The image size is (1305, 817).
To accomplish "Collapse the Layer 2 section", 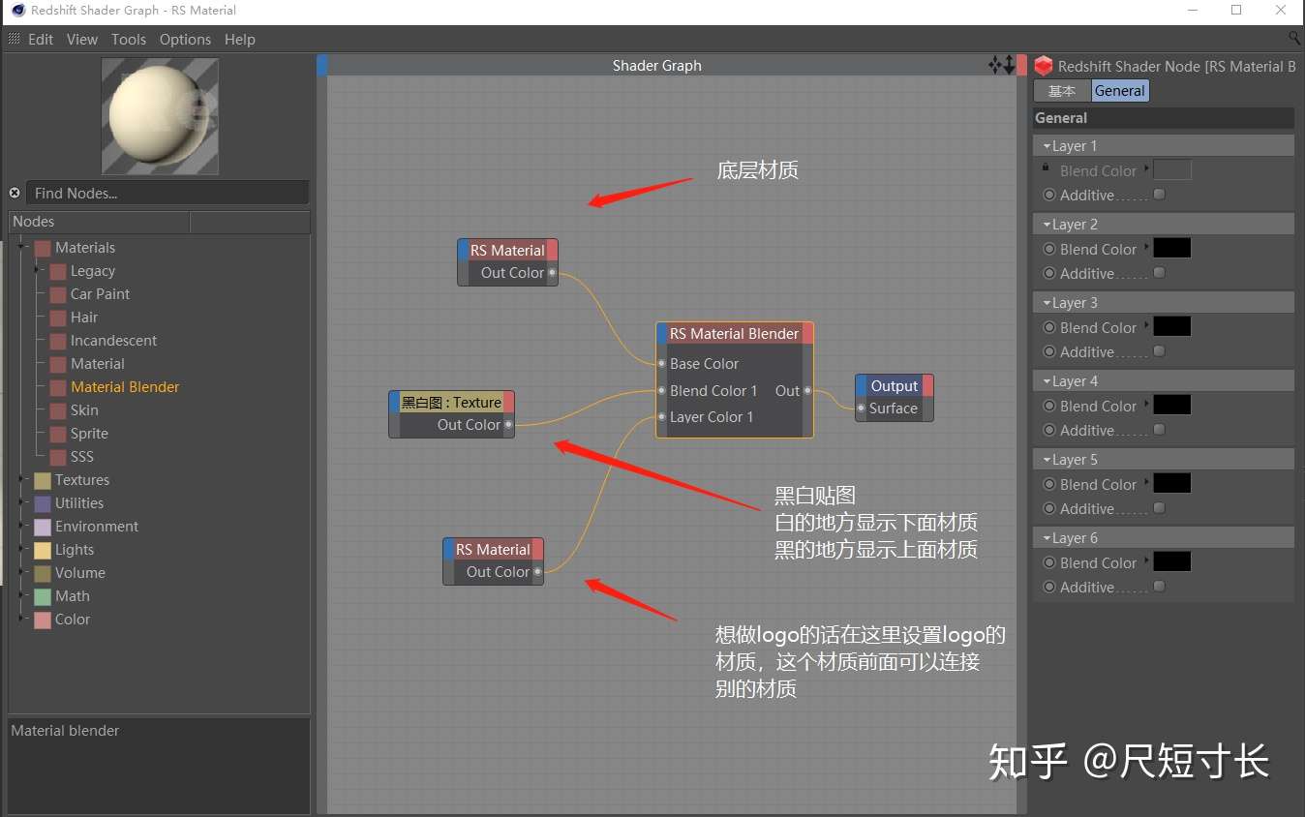I will pyautogui.click(x=1047, y=225).
